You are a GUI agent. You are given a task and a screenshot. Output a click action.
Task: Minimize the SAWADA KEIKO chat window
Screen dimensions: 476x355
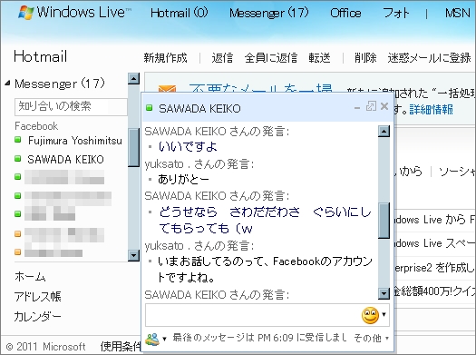pos(357,107)
